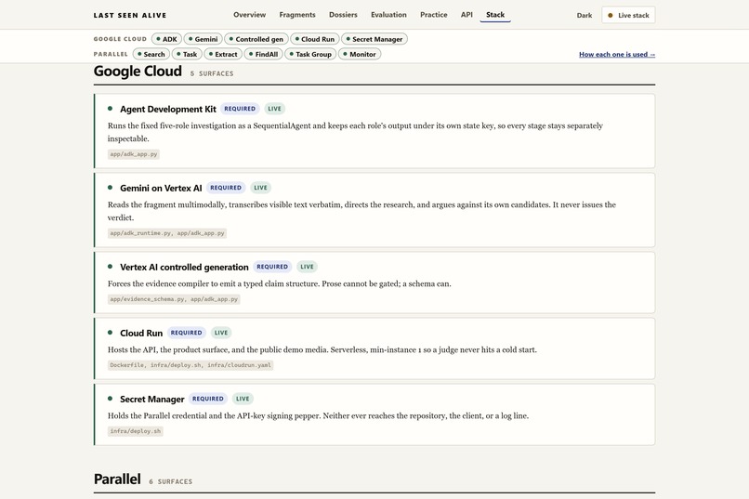Click the 'Hosts the API, the product surface' description
The width and height of the screenshot is (749, 499).
point(322,349)
